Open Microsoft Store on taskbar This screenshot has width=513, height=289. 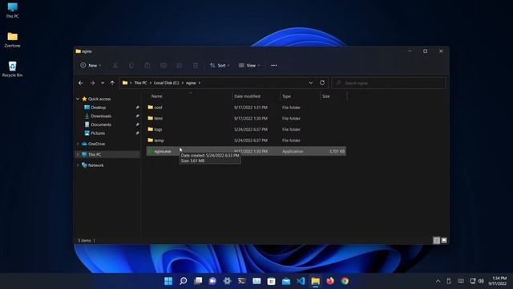(x=271, y=281)
